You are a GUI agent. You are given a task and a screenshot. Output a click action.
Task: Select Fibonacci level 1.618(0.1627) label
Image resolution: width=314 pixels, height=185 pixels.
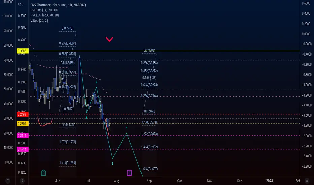point(149,169)
